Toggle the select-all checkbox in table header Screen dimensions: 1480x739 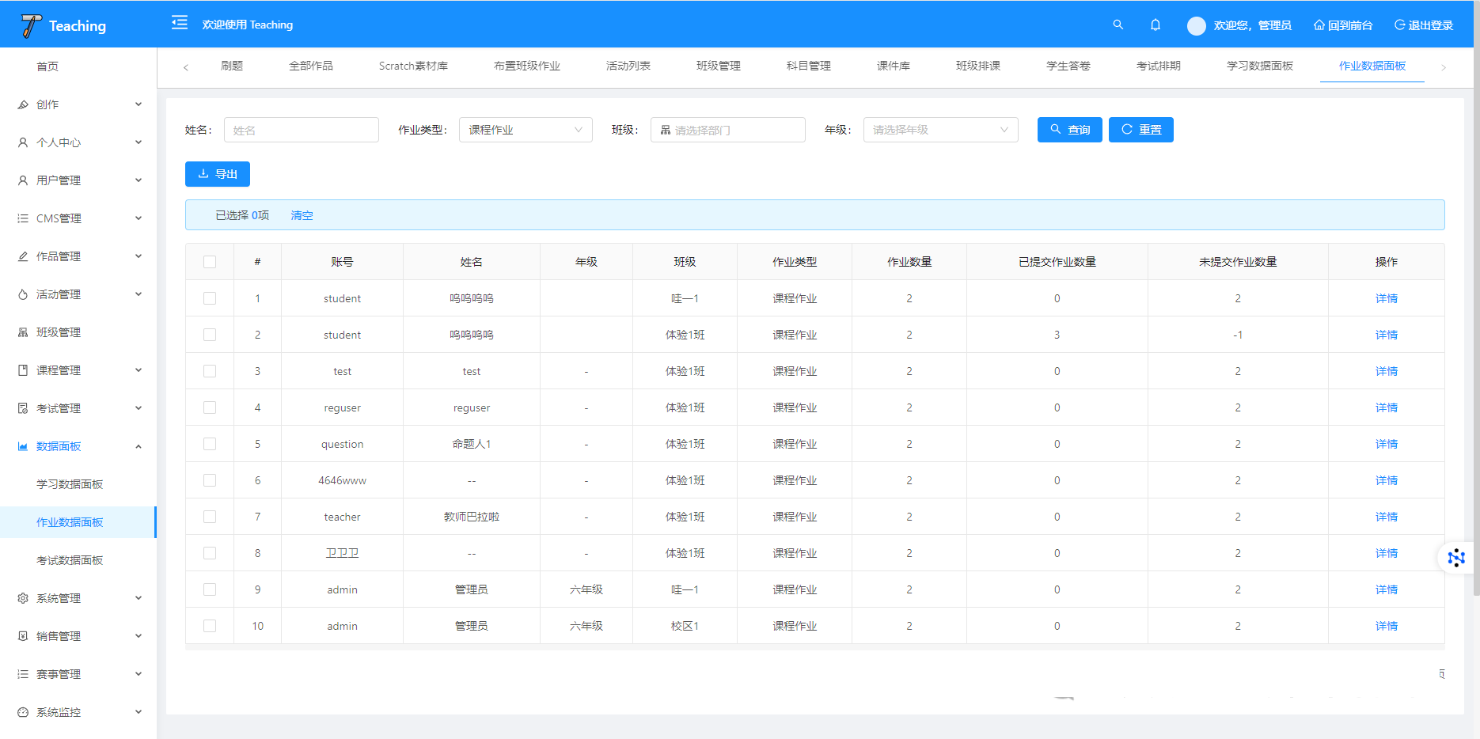210,262
